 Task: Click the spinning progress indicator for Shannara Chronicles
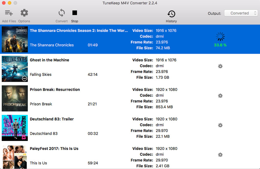[220, 36]
